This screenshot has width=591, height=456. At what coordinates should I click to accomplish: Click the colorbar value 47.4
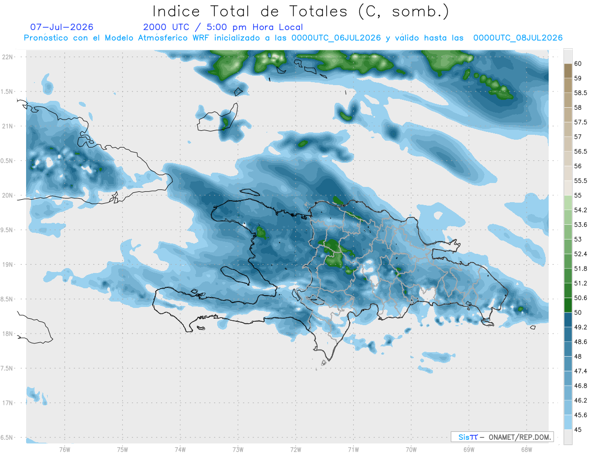(x=580, y=371)
